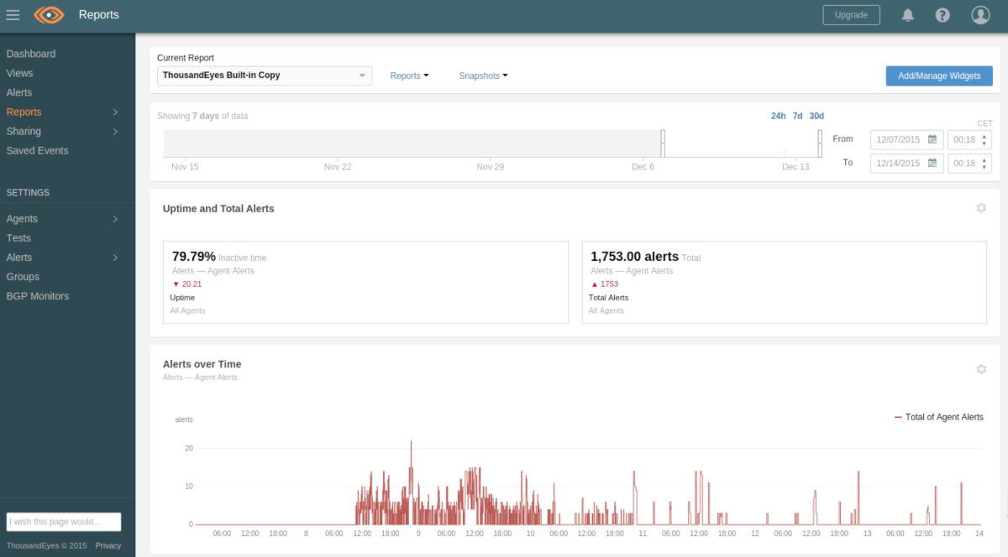Open settings gear on Uptime and Total Alerts widget
Image resolution: width=1008 pixels, height=557 pixels.
pos(980,207)
